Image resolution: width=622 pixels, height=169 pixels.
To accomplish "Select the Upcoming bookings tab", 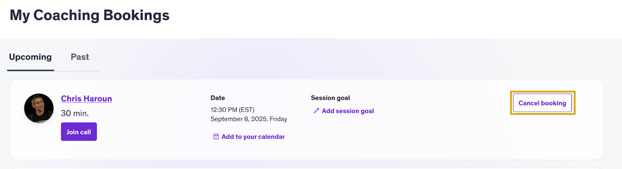I will [30, 57].
